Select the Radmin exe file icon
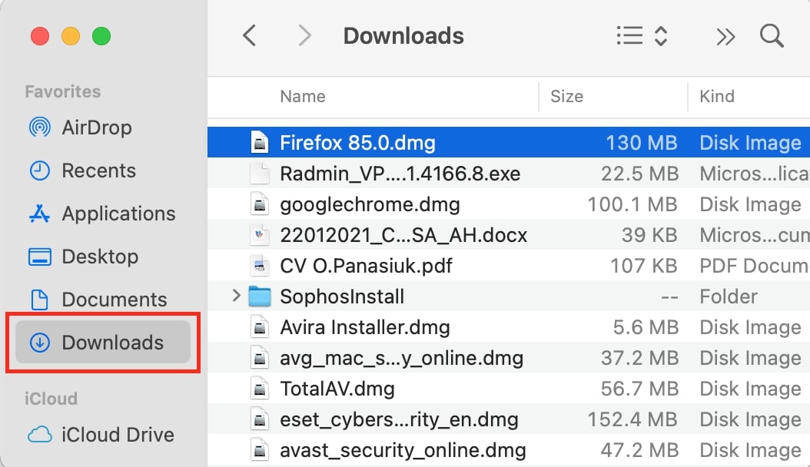810x467 pixels. pyautogui.click(x=260, y=174)
